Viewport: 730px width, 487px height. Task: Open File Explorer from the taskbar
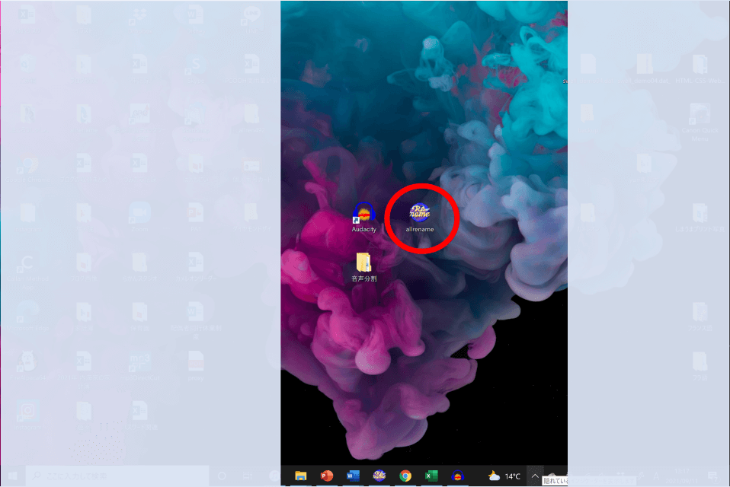pyautogui.click(x=301, y=476)
